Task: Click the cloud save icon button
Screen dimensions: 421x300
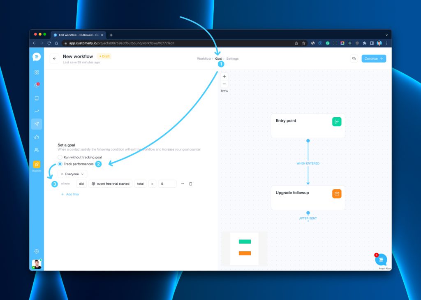Action: [354, 58]
